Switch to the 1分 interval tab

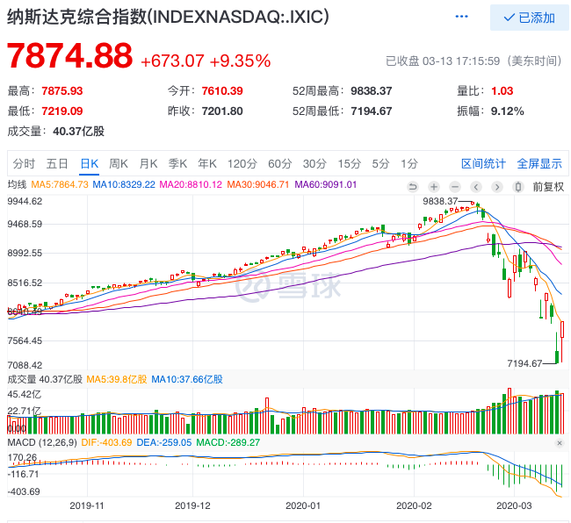409,164
